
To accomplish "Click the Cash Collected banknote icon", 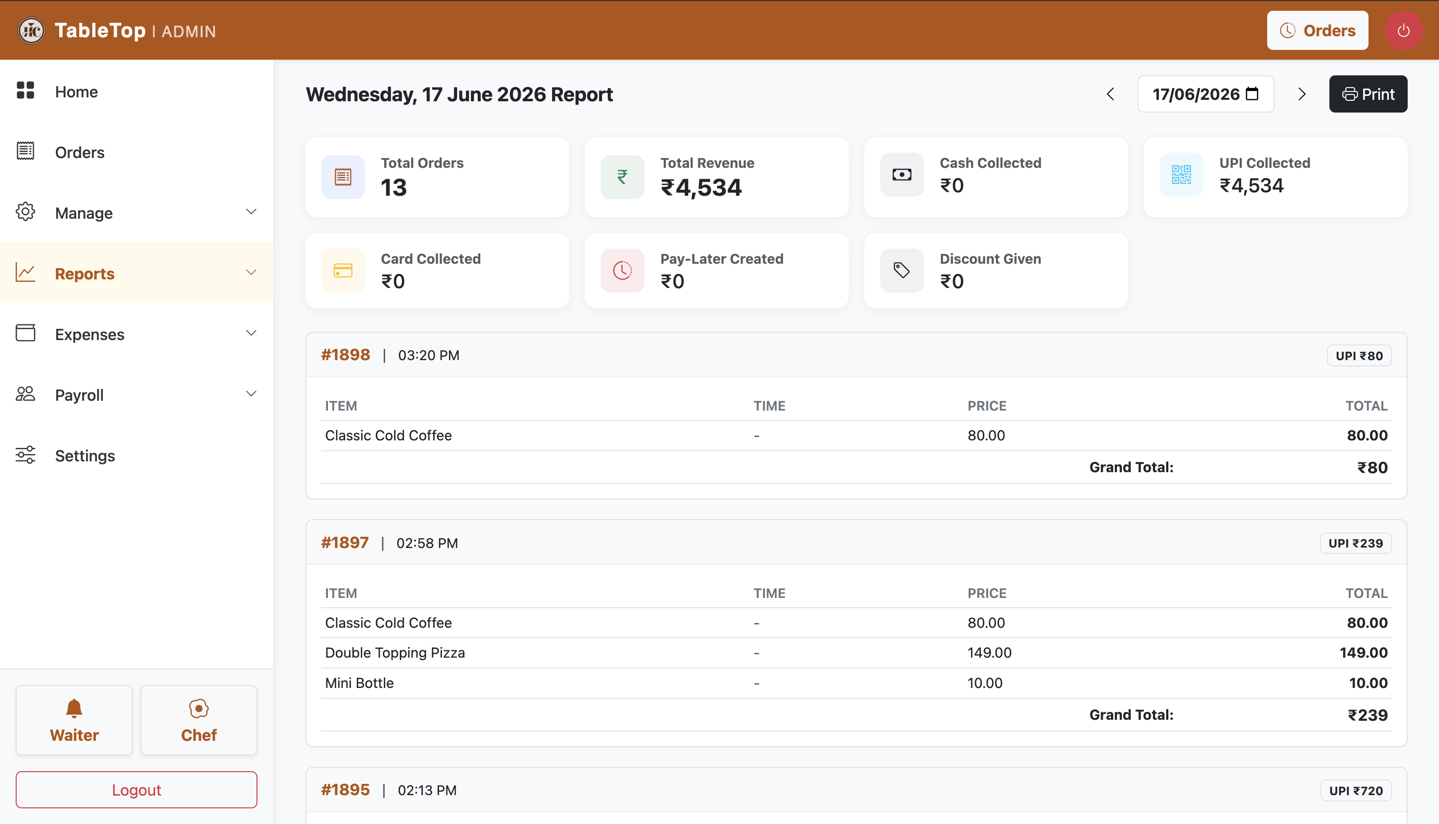I will 902,175.
